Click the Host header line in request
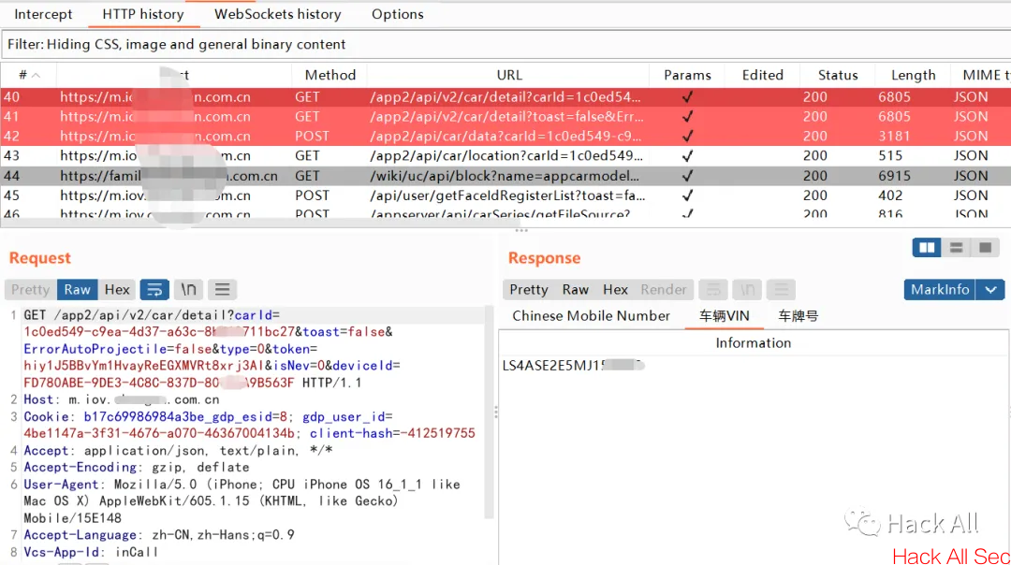This screenshot has height=565, width=1011. click(x=121, y=399)
